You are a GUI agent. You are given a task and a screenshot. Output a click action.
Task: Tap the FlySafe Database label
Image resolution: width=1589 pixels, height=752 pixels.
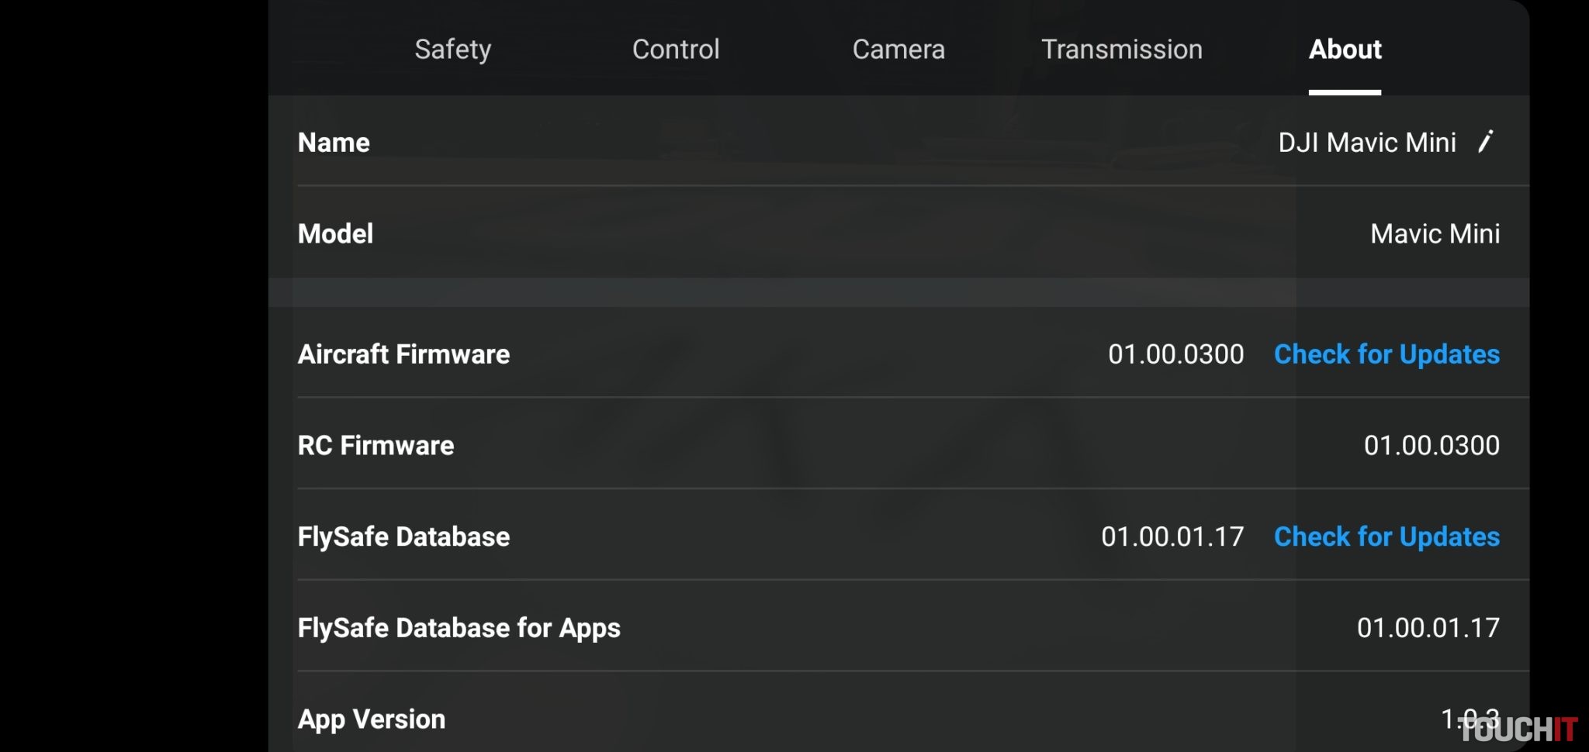pos(403,536)
